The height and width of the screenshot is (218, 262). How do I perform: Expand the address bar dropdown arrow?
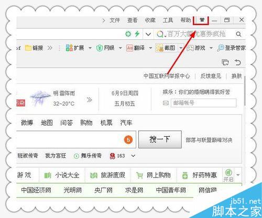(x=148, y=34)
